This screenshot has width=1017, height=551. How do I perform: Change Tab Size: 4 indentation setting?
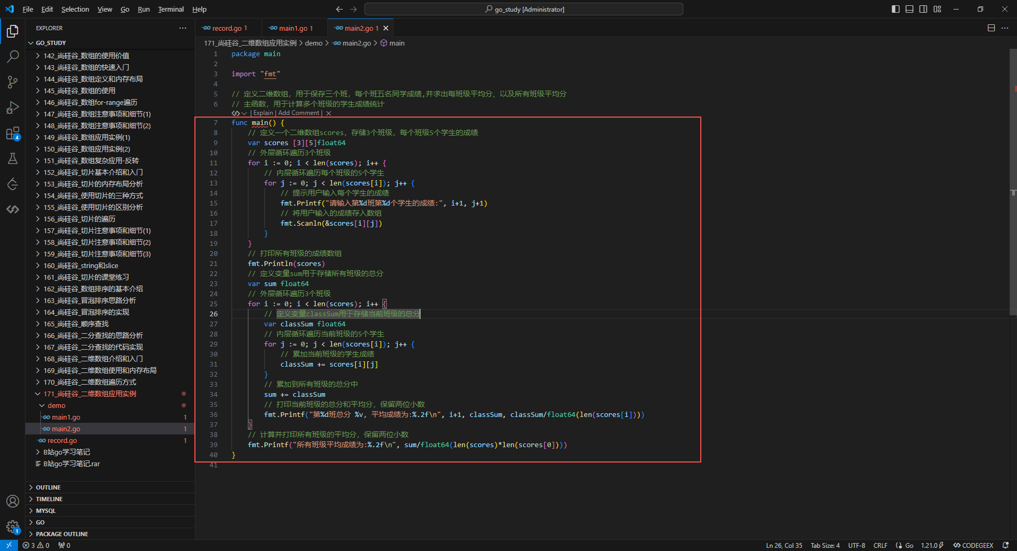pos(825,545)
